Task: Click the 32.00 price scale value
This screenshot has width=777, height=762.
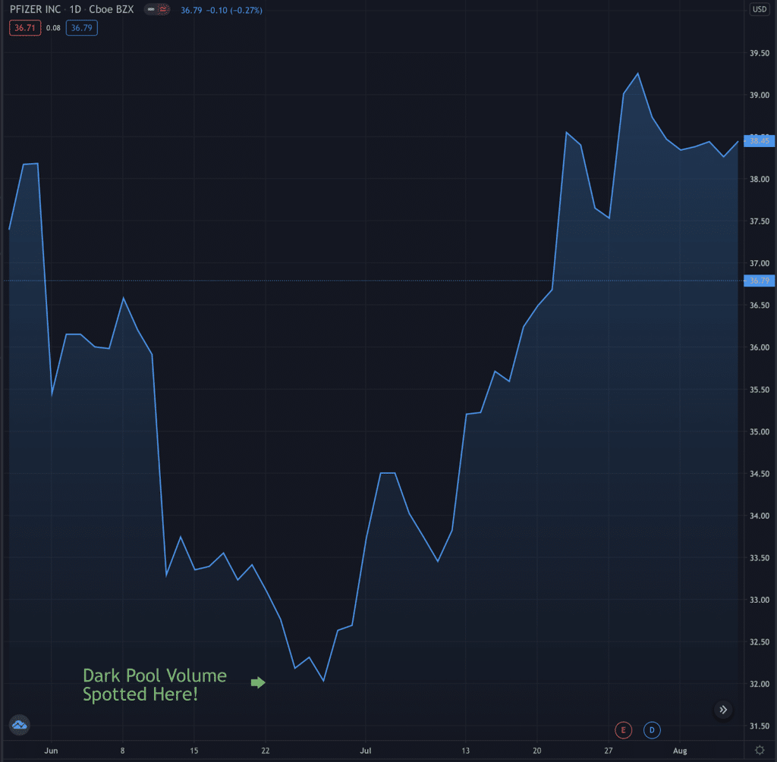Action: point(759,684)
